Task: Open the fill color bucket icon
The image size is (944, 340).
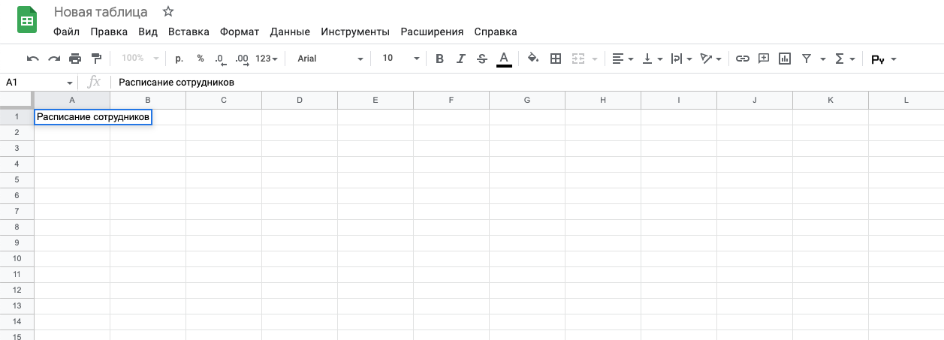Action: (533, 59)
